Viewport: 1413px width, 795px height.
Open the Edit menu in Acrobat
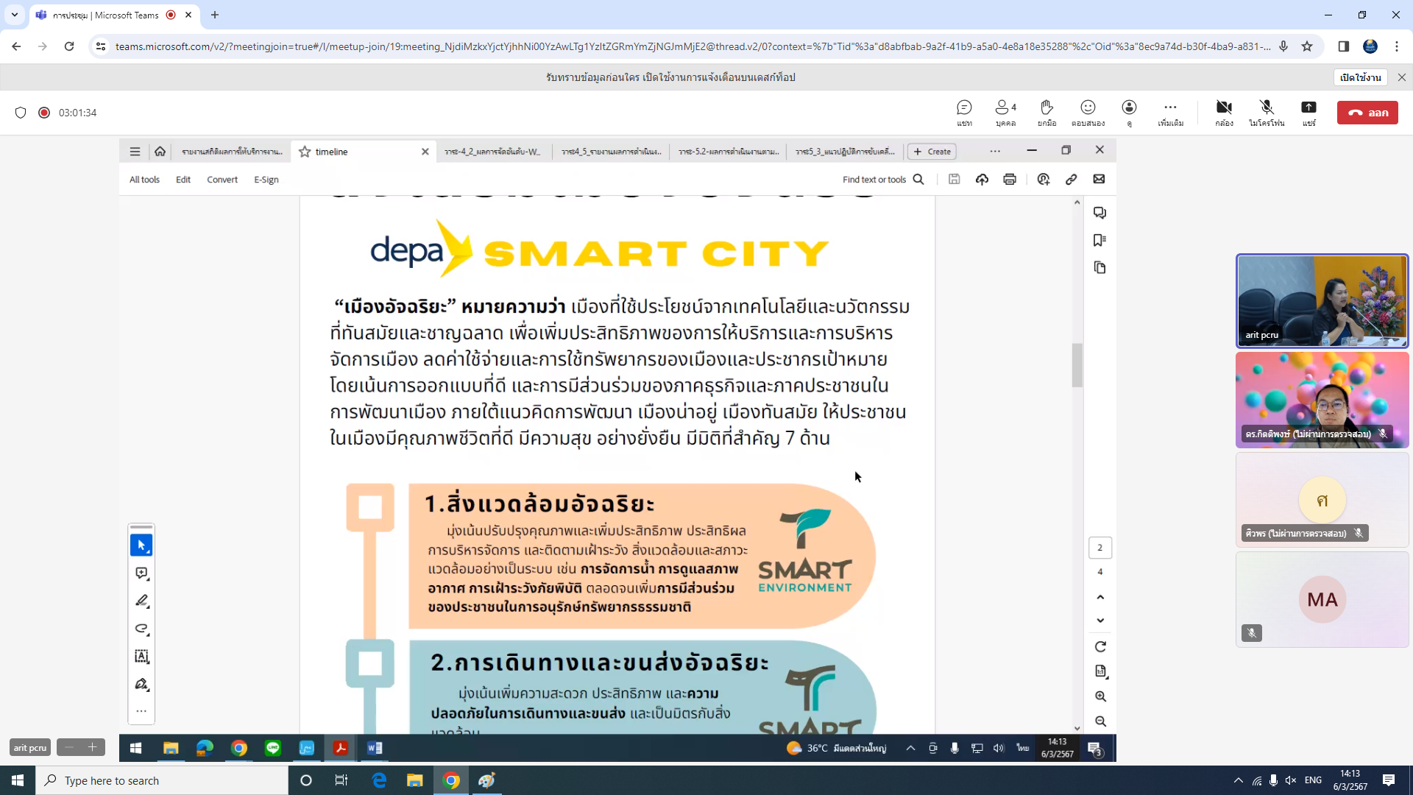(183, 180)
